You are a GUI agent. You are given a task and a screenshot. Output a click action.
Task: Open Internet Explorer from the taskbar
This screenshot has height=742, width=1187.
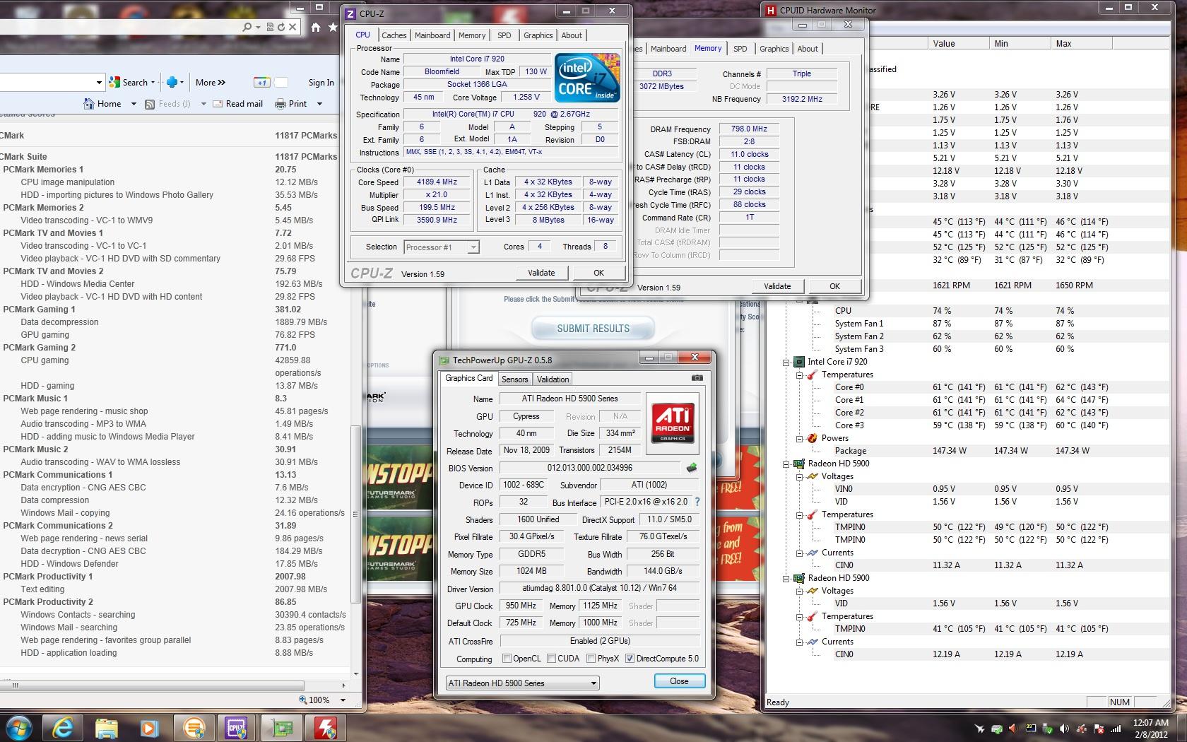[63, 728]
